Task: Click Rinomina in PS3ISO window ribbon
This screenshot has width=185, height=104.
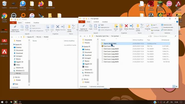Action: (63, 28)
